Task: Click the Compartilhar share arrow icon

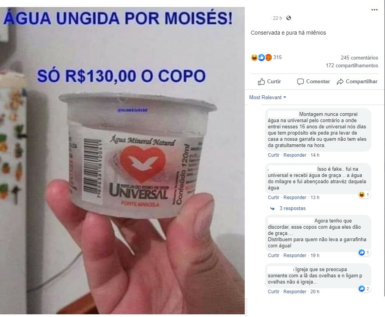Action: [340, 82]
